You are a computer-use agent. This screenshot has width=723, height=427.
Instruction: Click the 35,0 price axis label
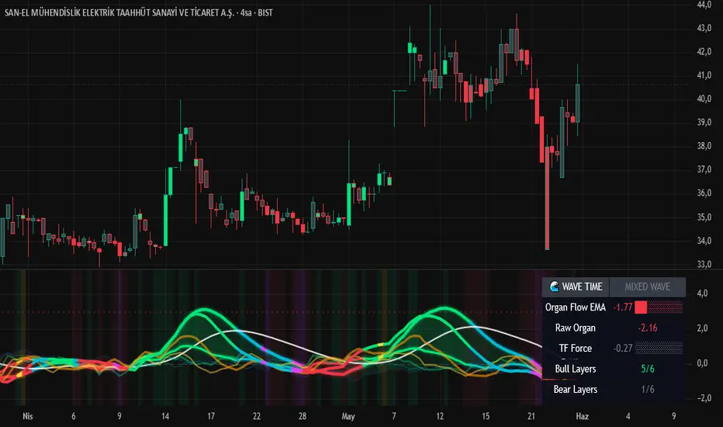(x=704, y=217)
